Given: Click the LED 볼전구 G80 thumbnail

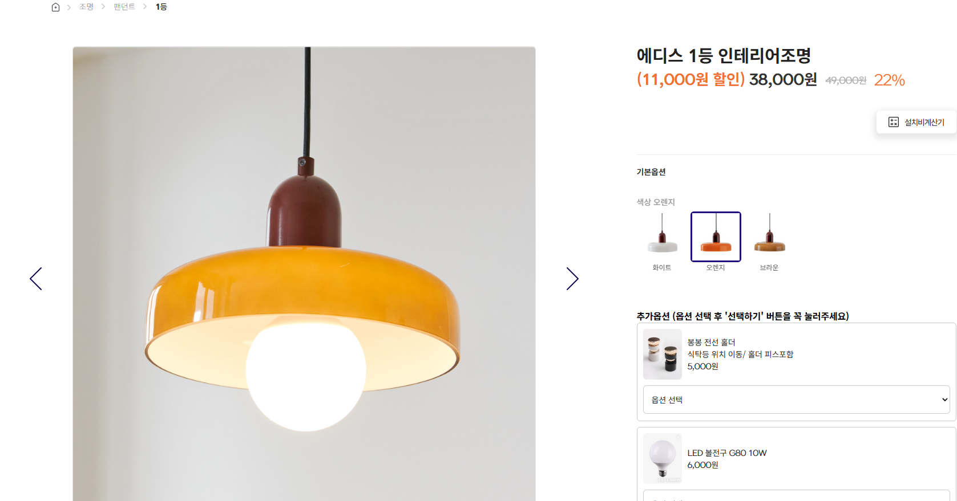Looking at the screenshot, I should [663, 458].
